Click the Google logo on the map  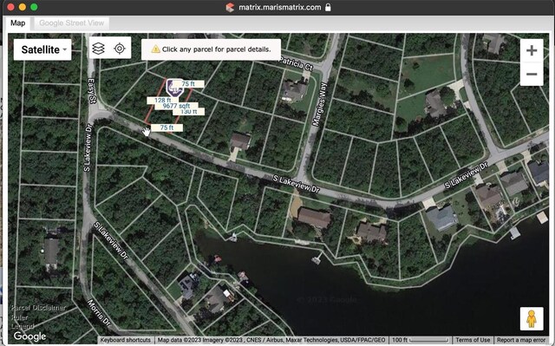click(x=29, y=336)
